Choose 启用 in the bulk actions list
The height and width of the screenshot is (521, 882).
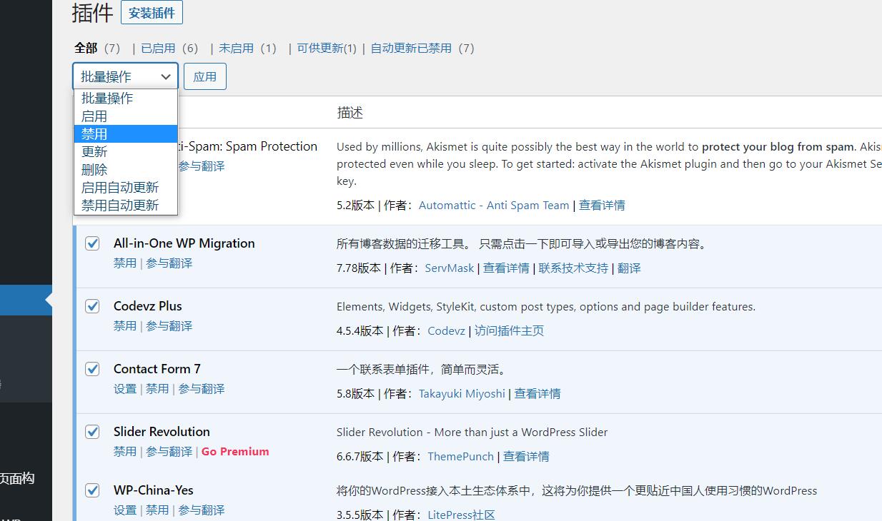point(126,116)
